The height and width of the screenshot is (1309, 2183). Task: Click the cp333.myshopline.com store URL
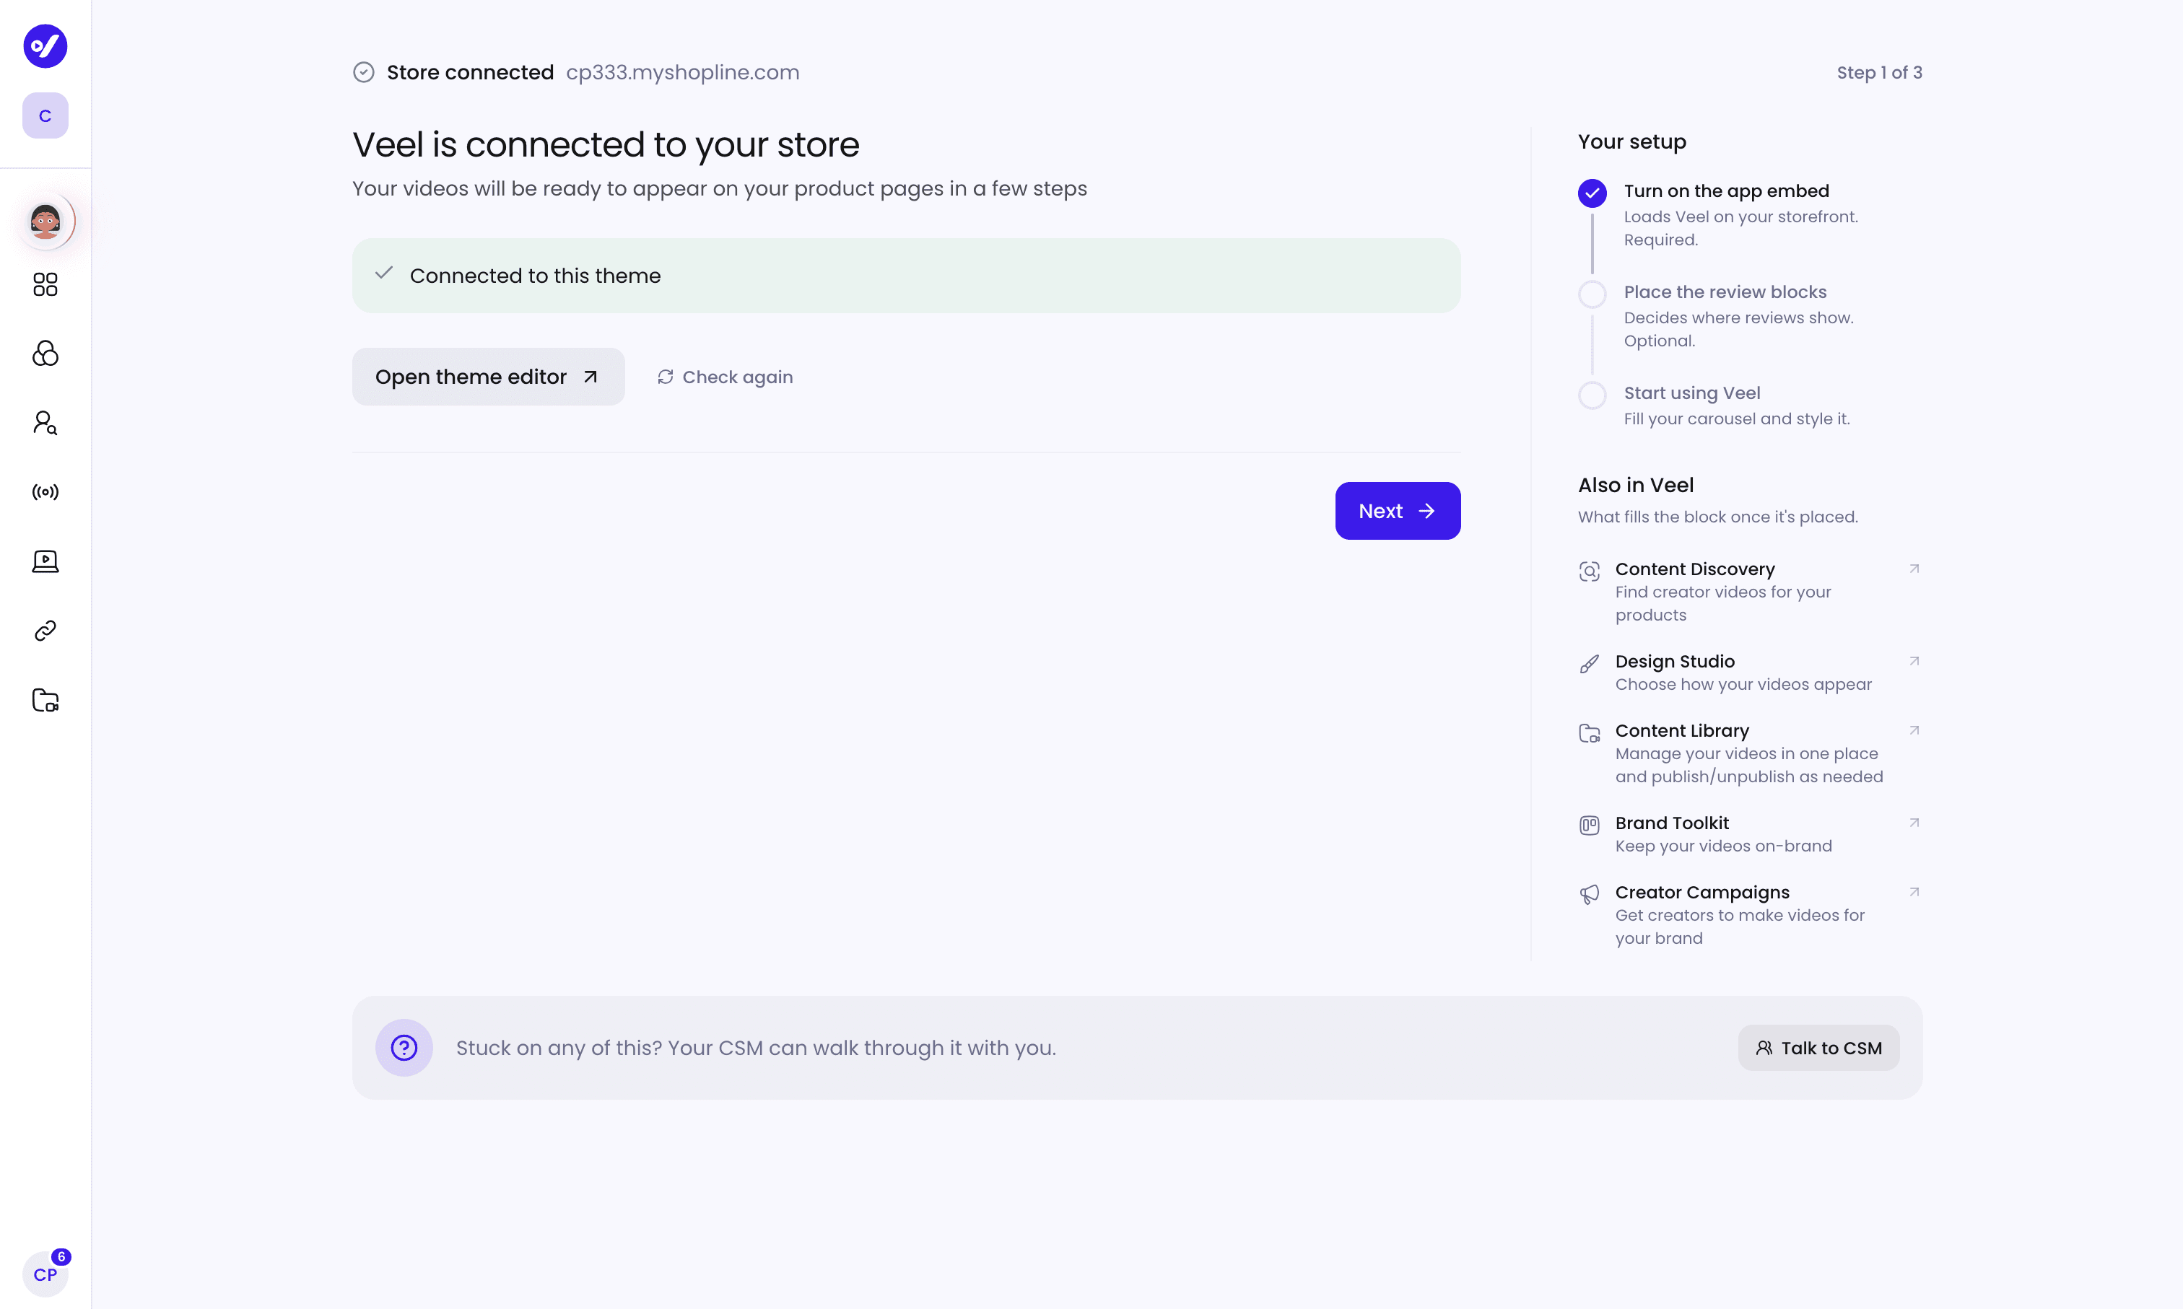pos(682,72)
